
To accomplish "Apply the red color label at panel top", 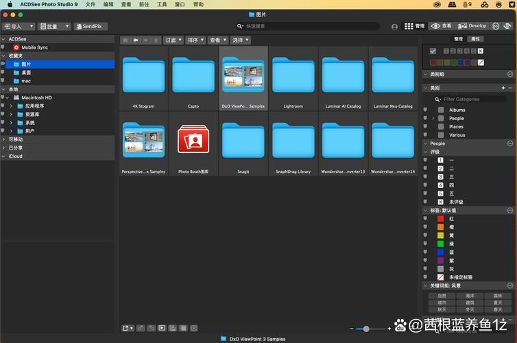I will pyautogui.click(x=433, y=62).
